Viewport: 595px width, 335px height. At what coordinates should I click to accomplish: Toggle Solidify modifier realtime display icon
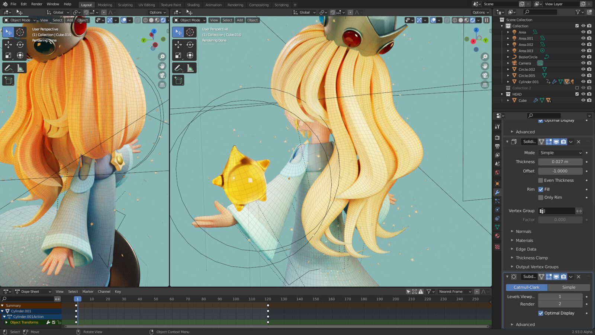coord(556,142)
